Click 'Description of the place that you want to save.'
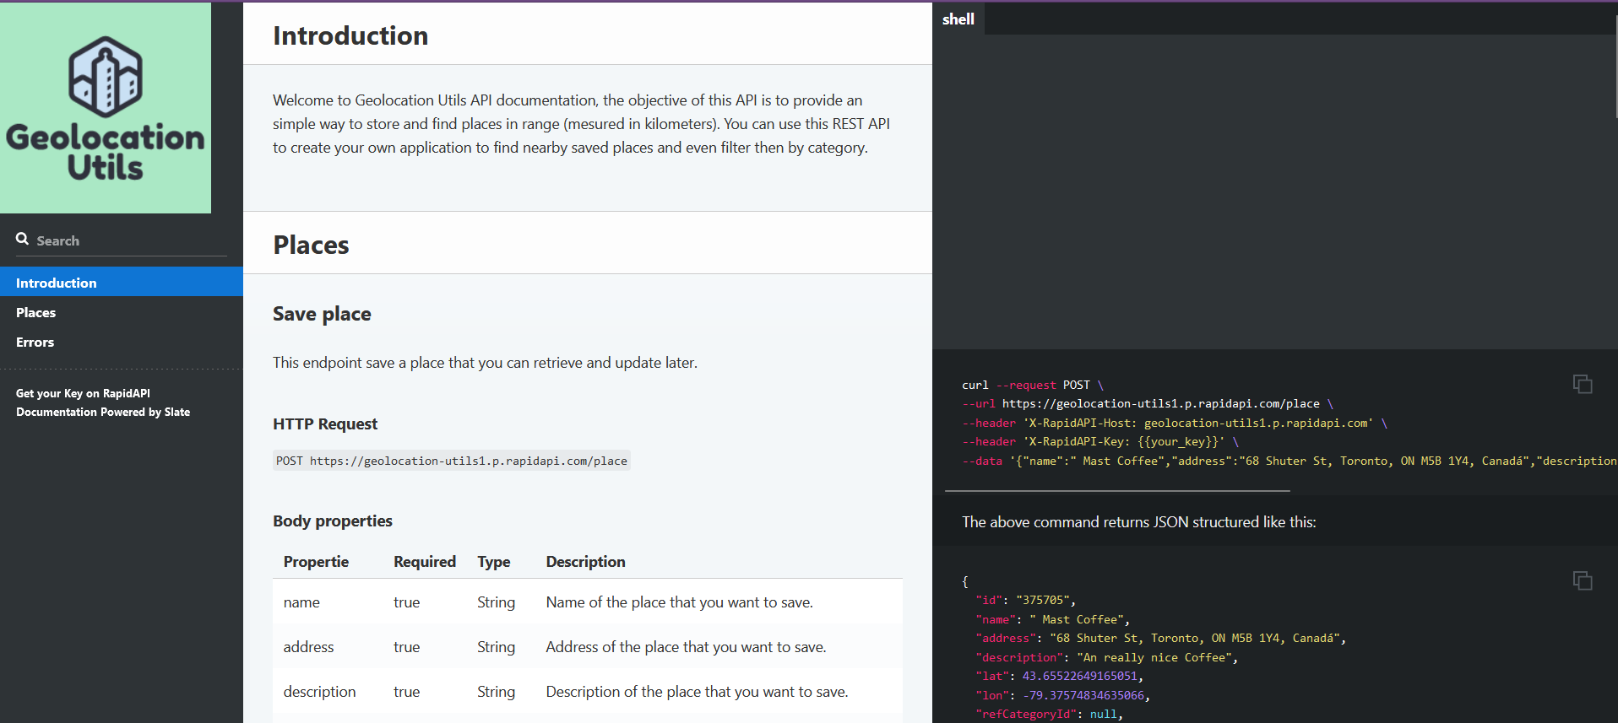 [x=697, y=692]
